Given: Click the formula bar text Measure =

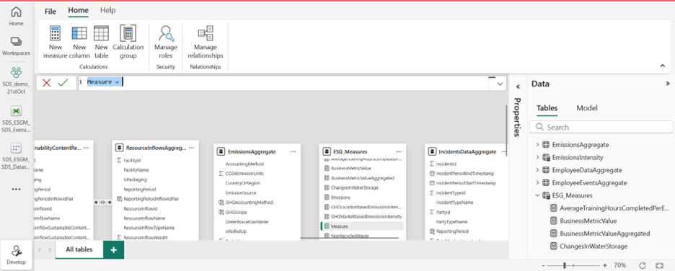Looking at the screenshot, I should (x=103, y=81).
